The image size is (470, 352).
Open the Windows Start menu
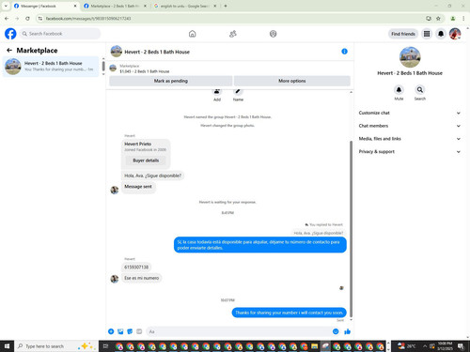(7, 346)
